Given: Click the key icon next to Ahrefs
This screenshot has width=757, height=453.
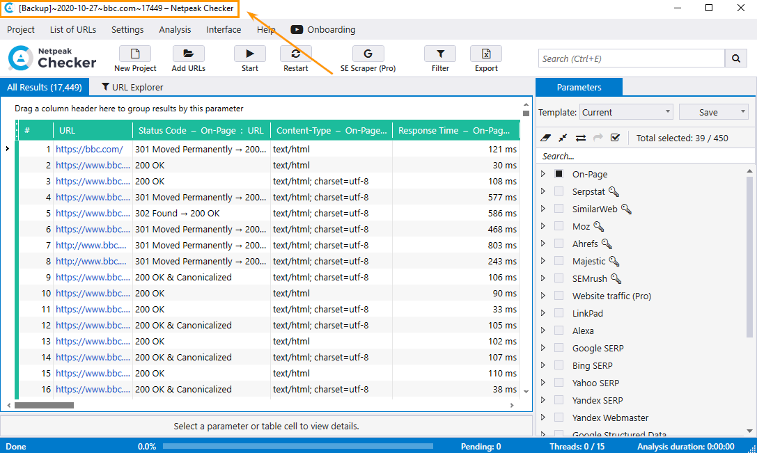Looking at the screenshot, I should click(607, 244).
